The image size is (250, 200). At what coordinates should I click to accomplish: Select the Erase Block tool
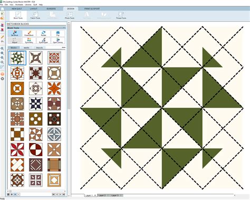(29, 33)
